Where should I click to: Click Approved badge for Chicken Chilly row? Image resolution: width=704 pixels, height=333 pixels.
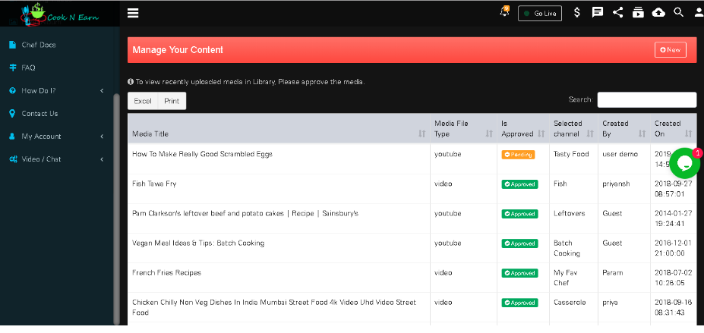(x=519, y=303)
